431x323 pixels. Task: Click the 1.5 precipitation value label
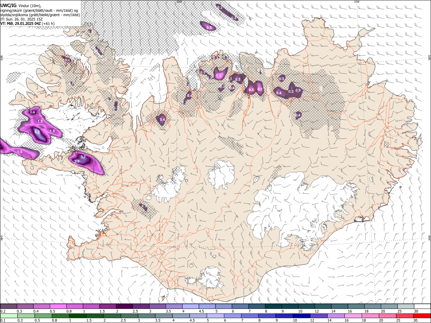tap(20, 152)
